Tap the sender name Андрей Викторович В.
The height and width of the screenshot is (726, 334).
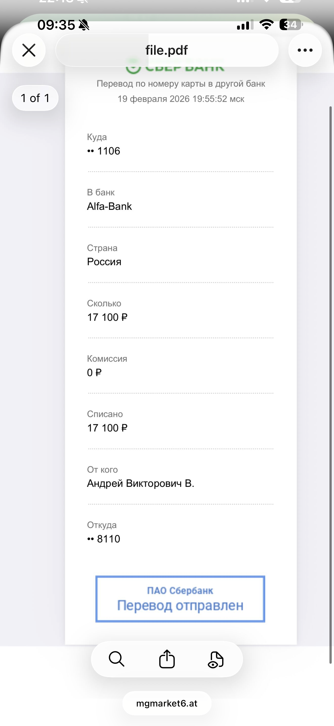point(140,483)
